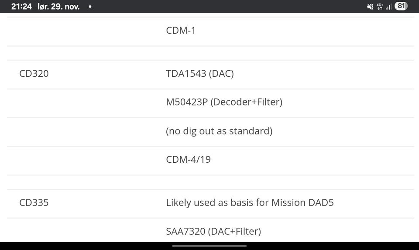
Task: Tap the battery indicator showing 81
Action: [x=401, y=6]
